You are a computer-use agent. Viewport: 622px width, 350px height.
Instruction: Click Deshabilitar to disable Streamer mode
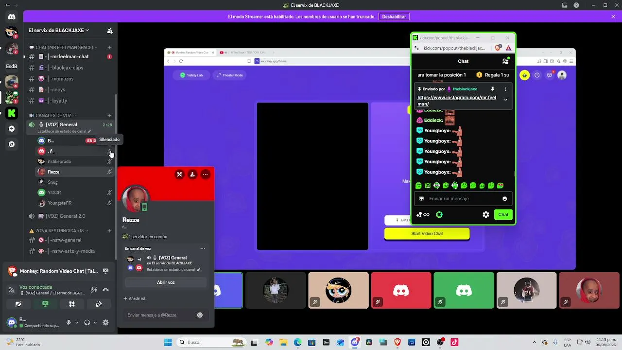[x=394, y=17]
